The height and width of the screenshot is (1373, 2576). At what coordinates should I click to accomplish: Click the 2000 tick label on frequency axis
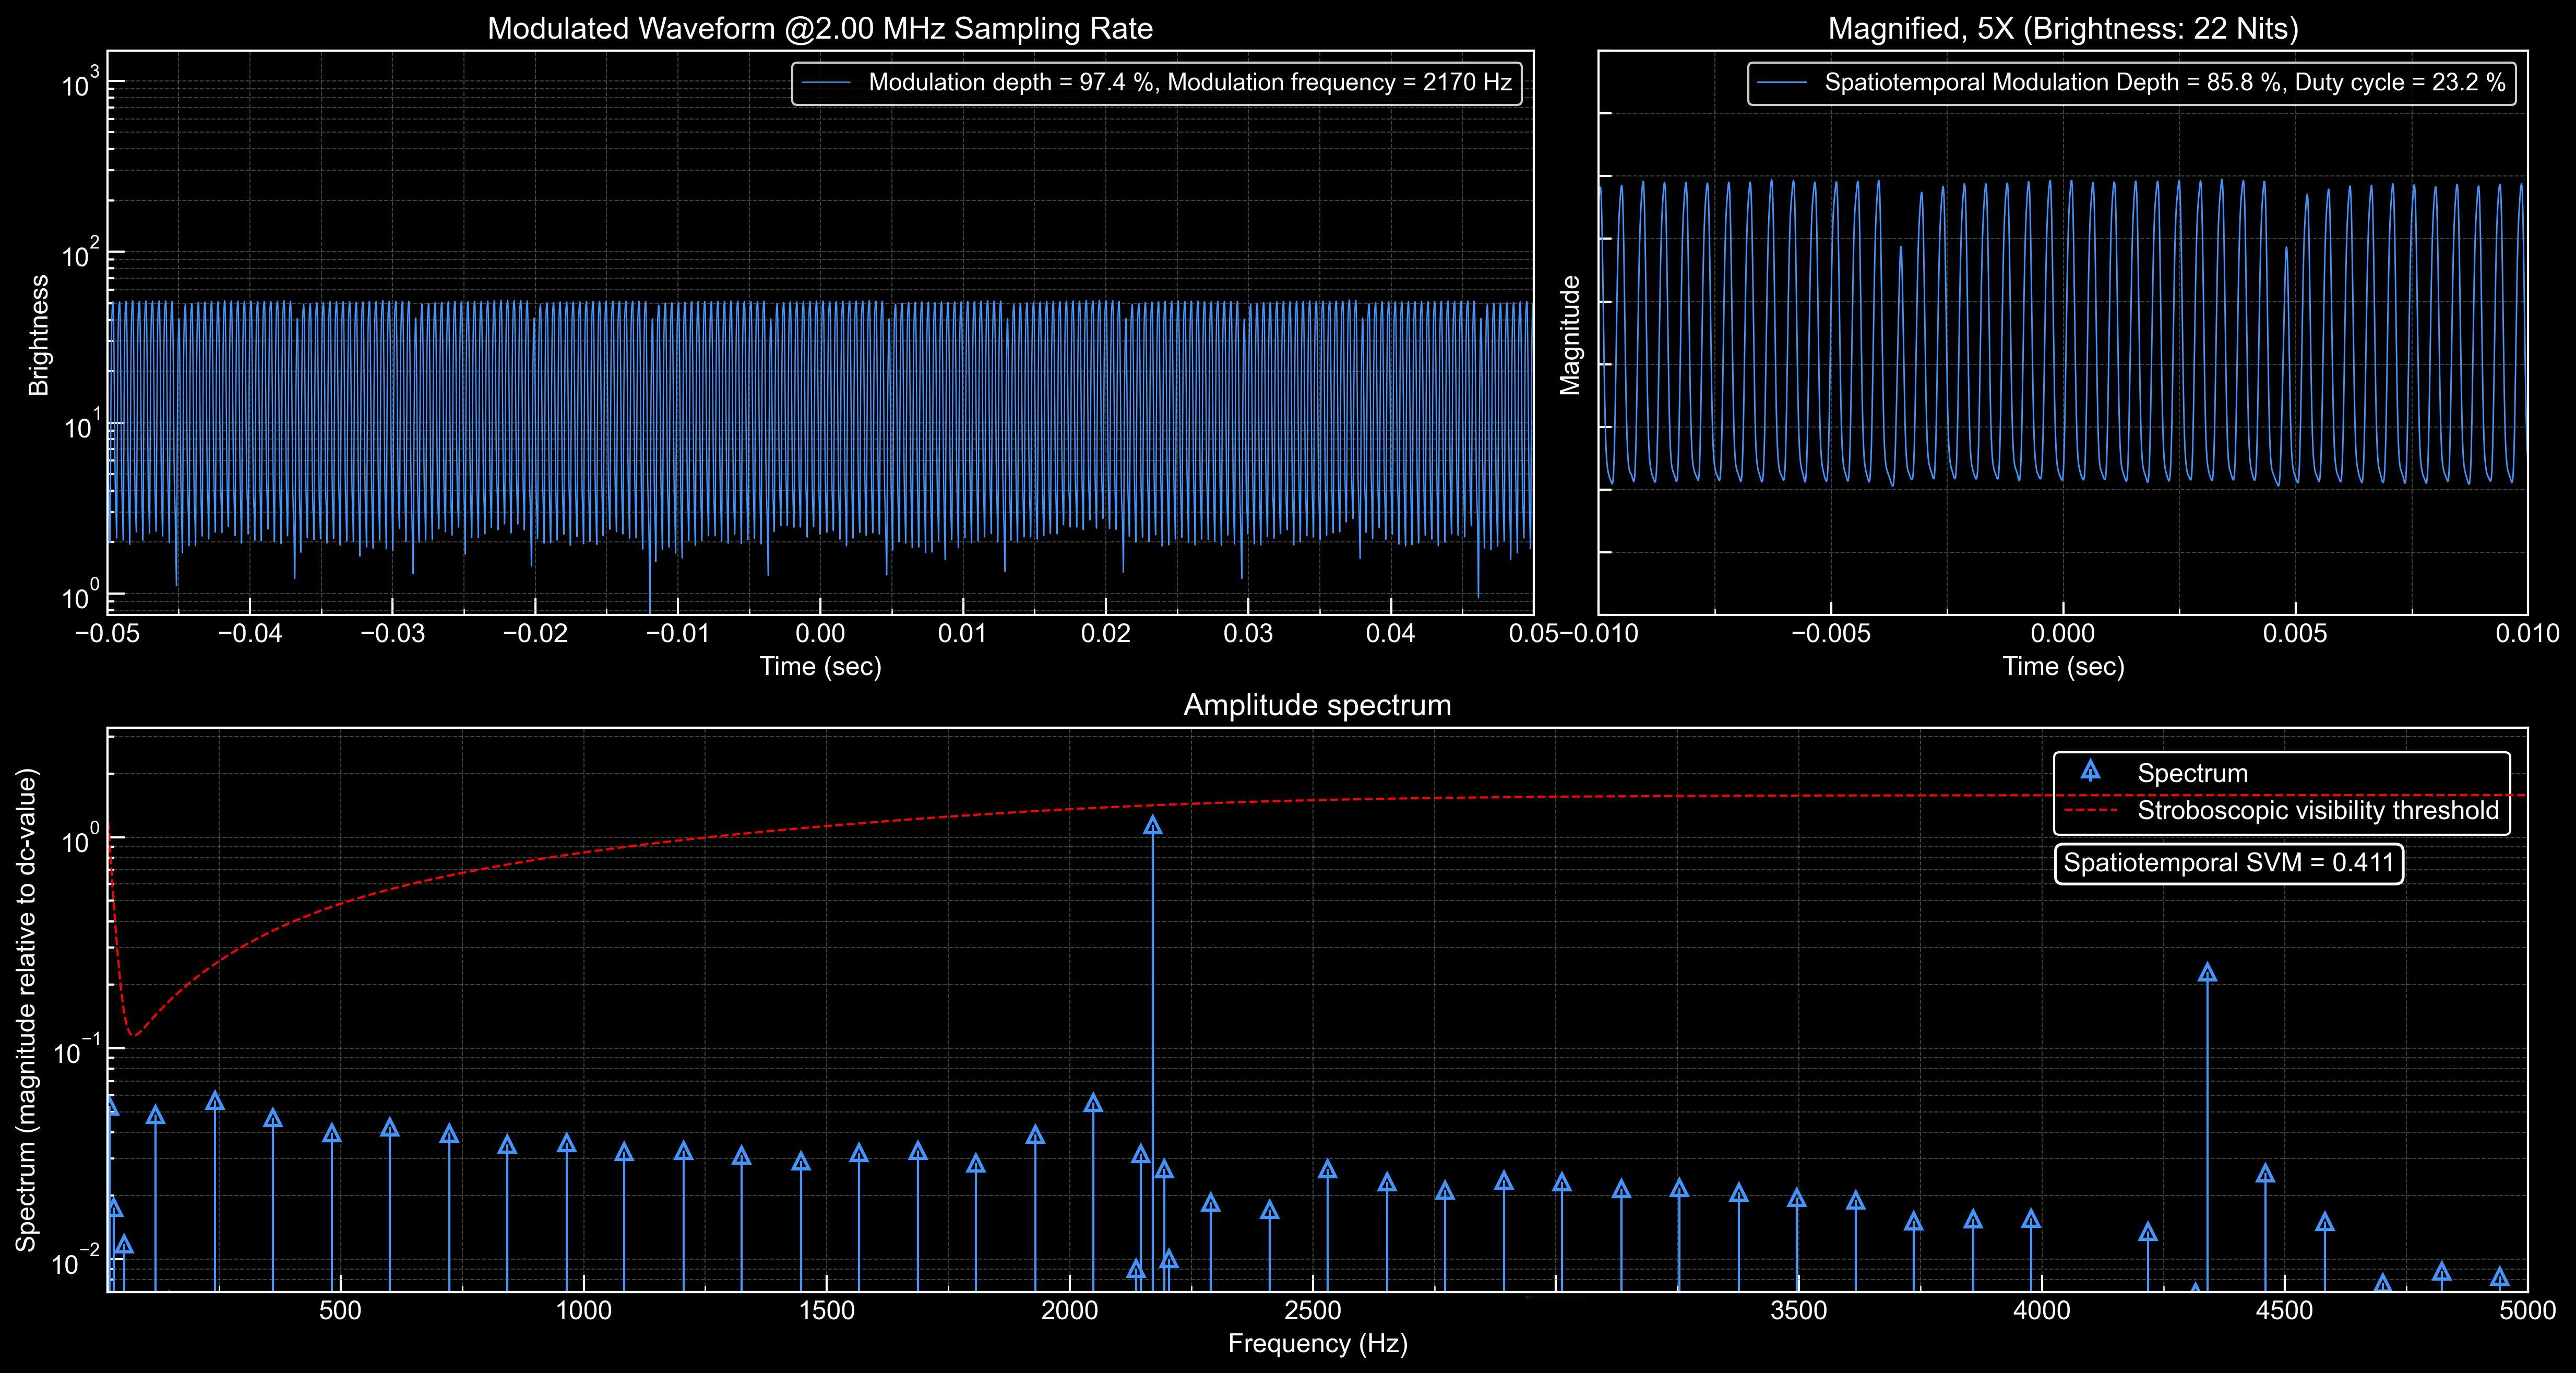pyautogui.click(x=1070, y=1311)
